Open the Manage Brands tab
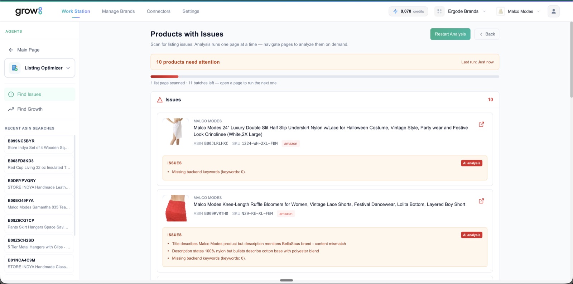The height and width of the screenshot is (284, 573). click(118, 11)
